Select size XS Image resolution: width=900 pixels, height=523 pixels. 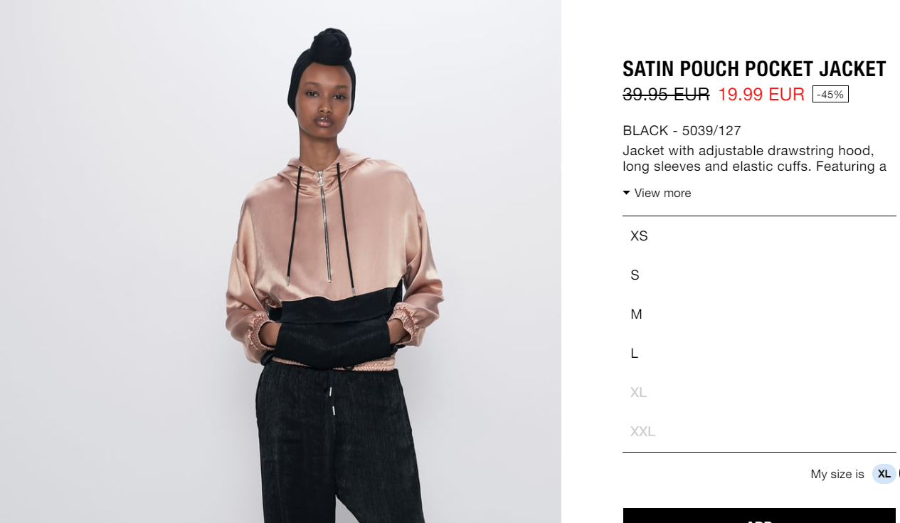(x=759, y=236)
